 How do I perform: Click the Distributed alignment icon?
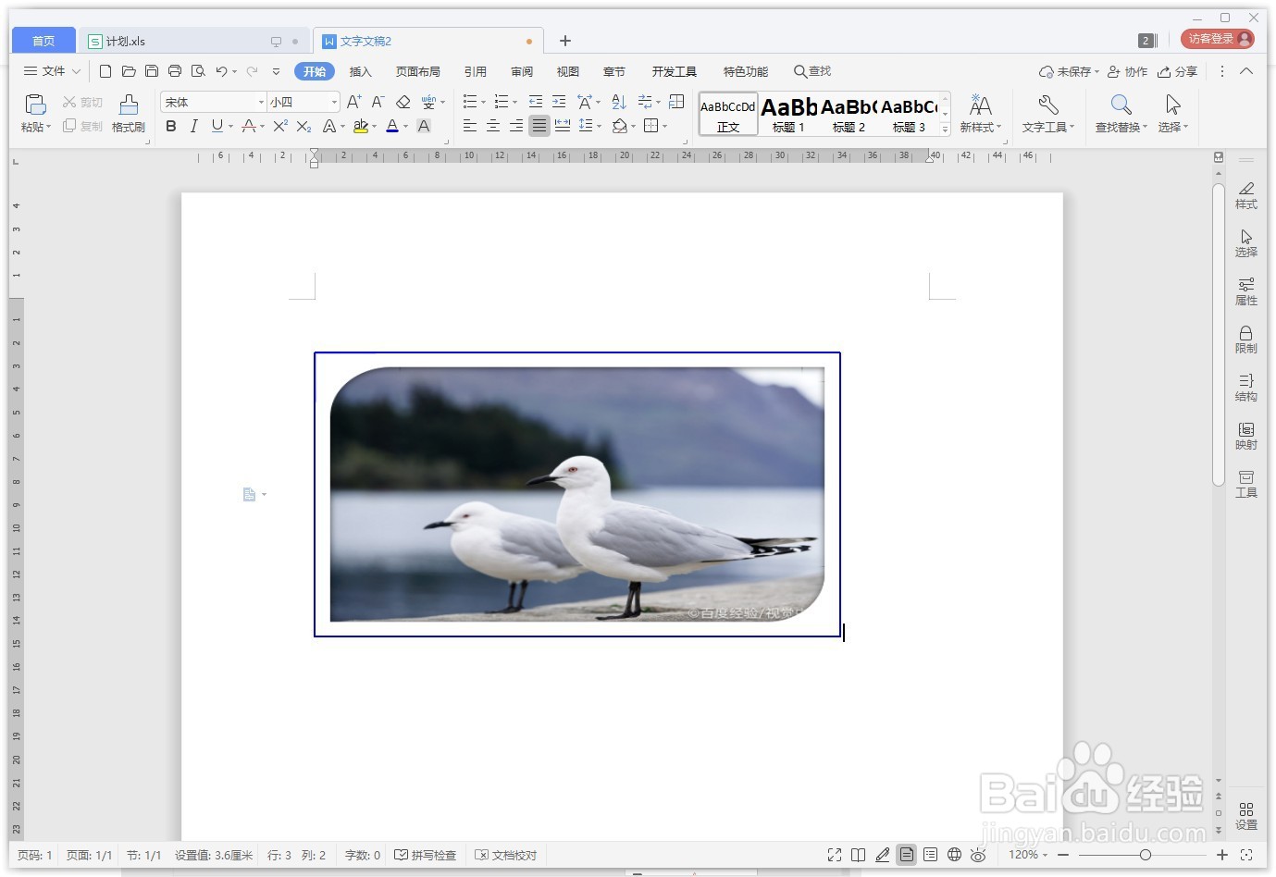click(x=563, y=126)
